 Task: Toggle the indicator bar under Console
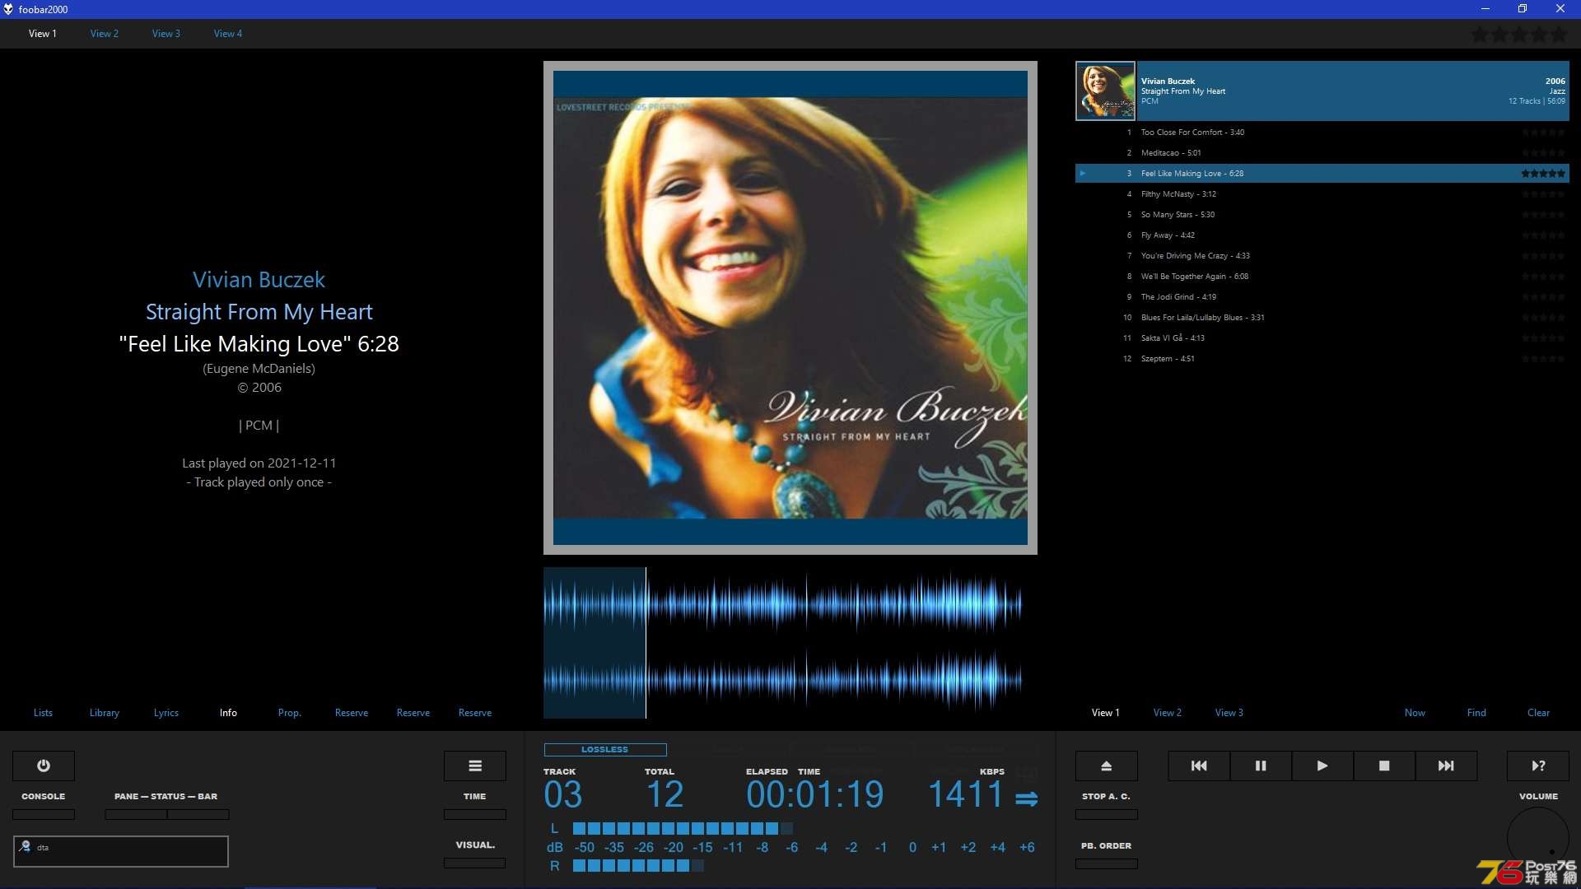tap(44, 815)
